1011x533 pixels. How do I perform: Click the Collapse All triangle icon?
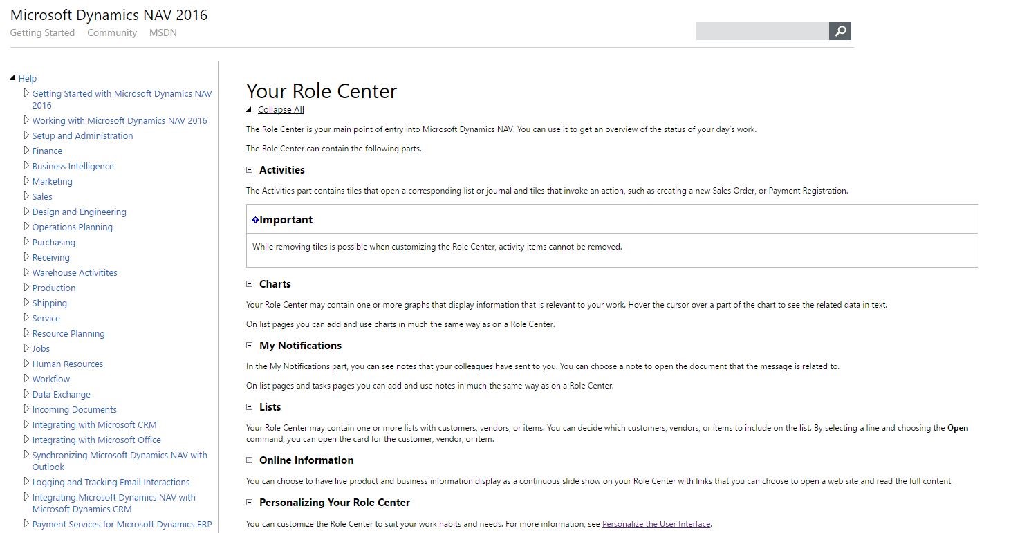(250, 109)
